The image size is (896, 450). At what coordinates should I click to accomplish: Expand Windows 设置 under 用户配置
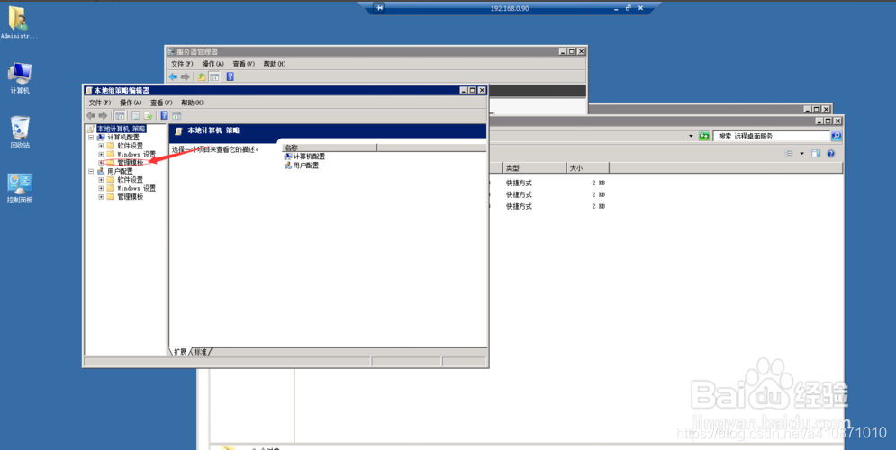101,188
